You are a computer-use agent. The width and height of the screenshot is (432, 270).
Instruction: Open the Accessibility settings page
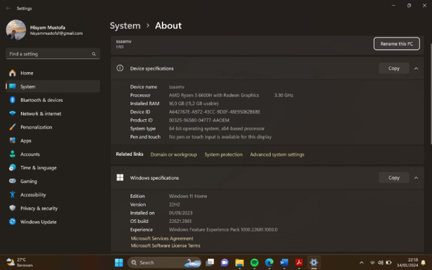pyautogui.click(x=33, y=195)
